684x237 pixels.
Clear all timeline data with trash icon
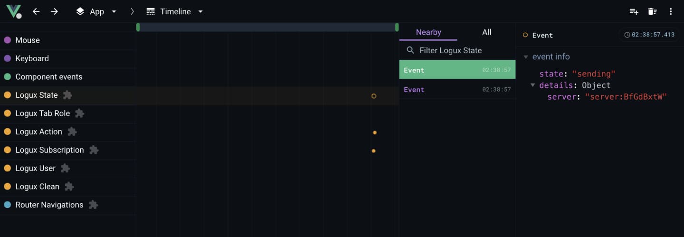pos(652,11)
